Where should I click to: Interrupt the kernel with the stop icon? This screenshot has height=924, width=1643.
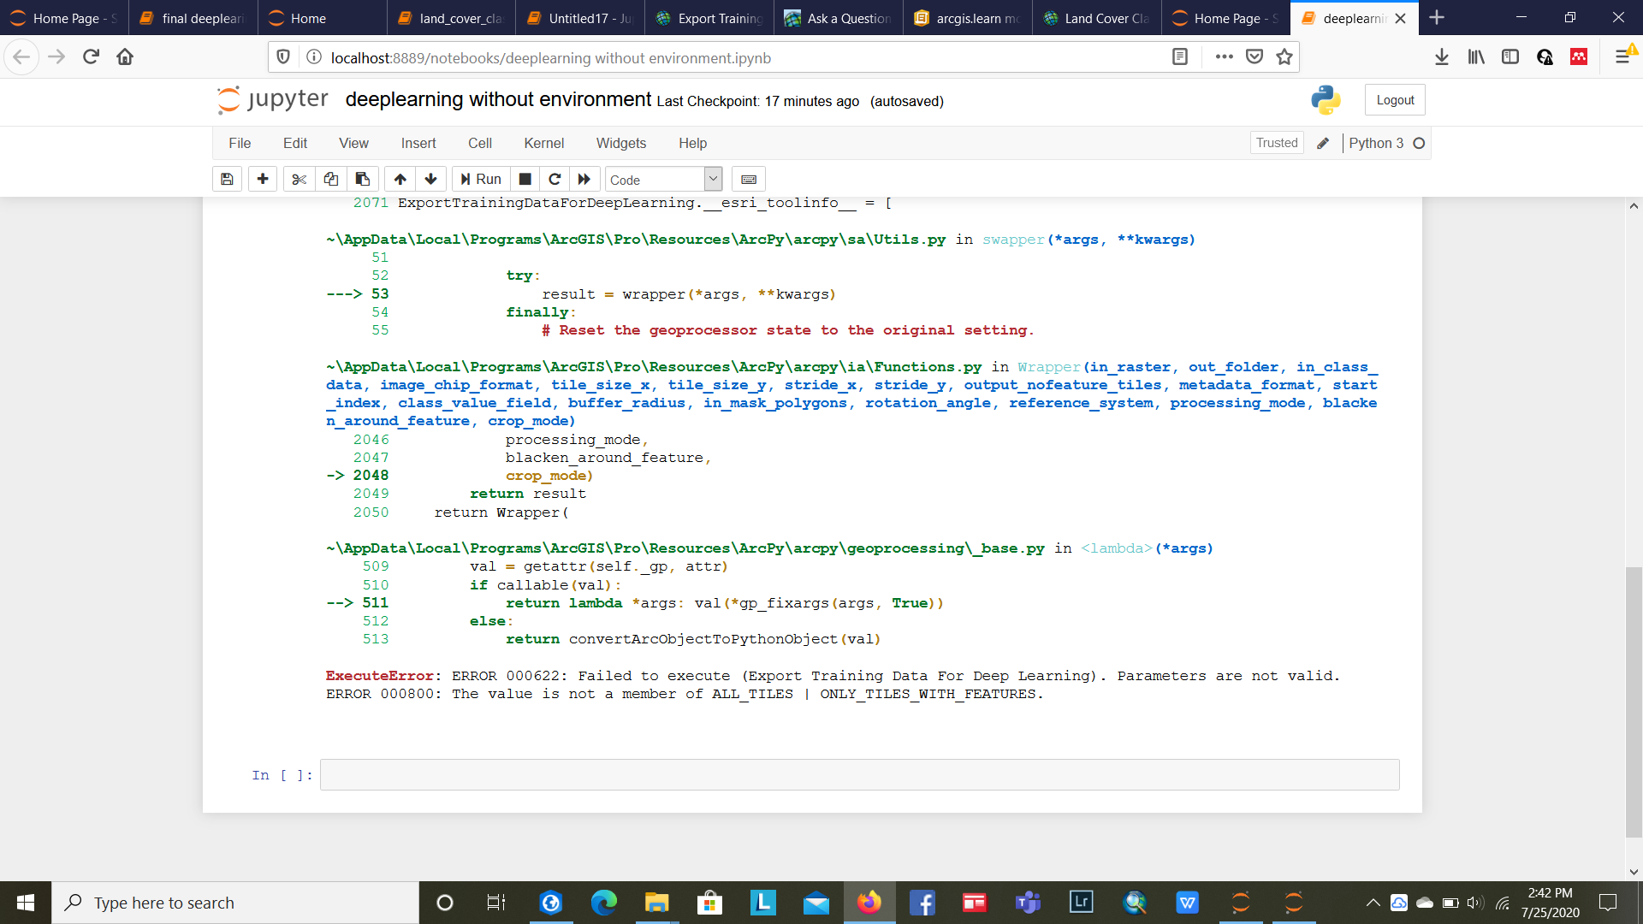[525, 179]
